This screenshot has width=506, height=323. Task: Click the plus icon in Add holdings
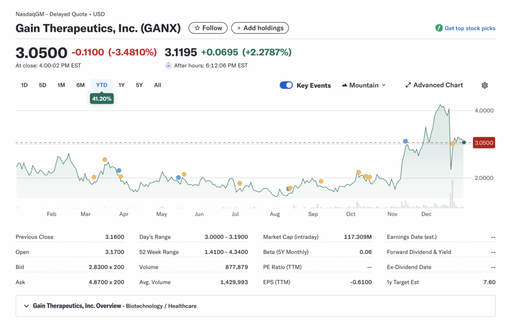[238, 28]
